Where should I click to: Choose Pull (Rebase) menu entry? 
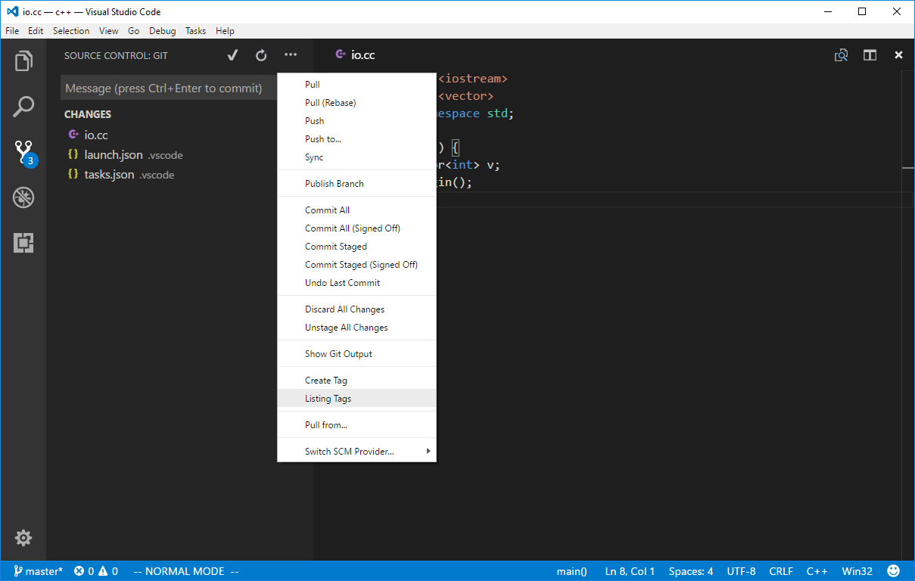click(356, 103)
